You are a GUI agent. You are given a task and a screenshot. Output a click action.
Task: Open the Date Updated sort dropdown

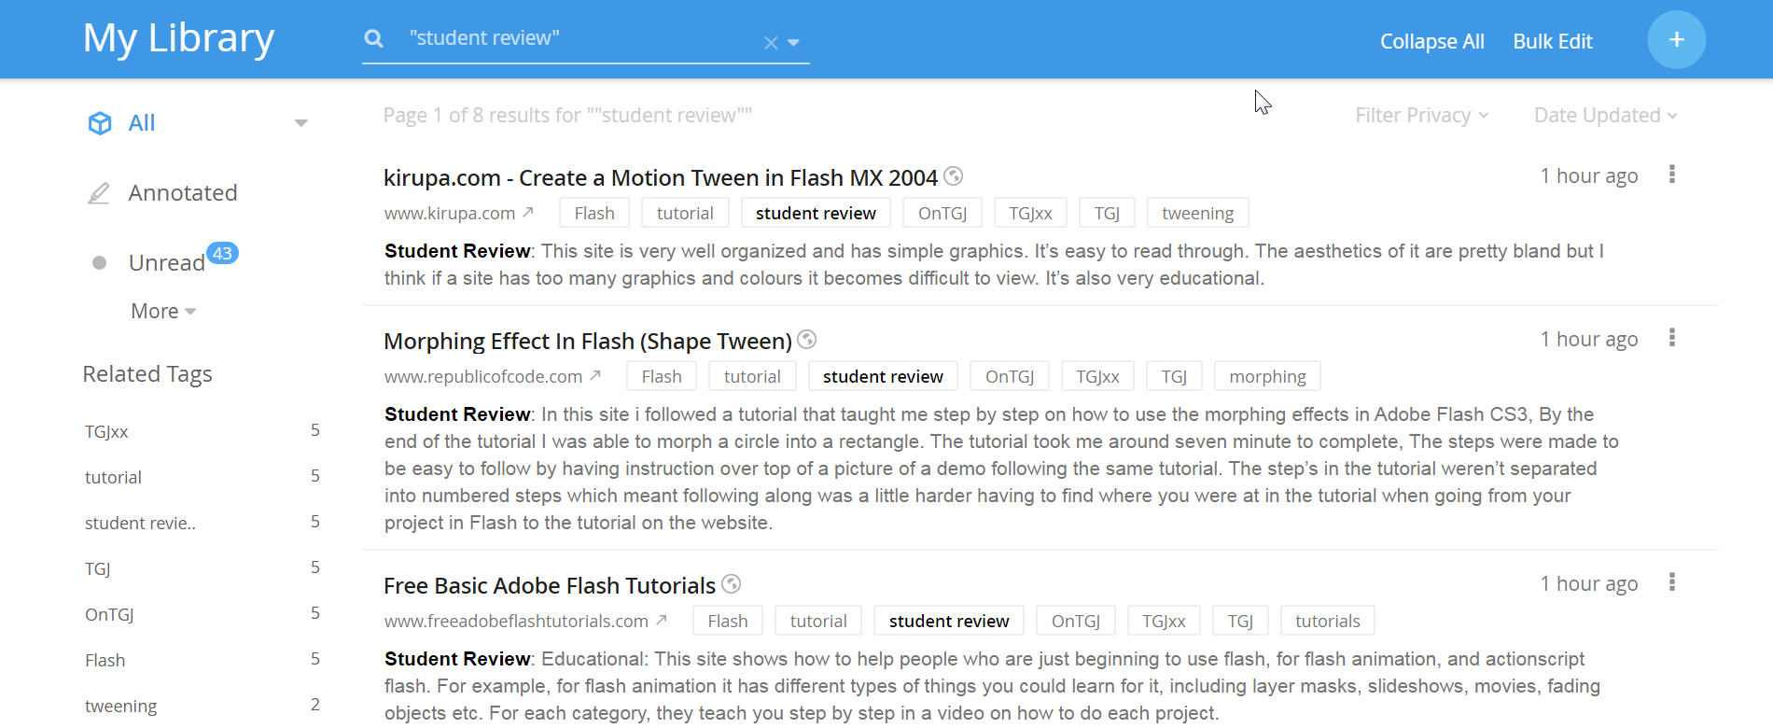pyautogui.click(x=1605, y=116)
